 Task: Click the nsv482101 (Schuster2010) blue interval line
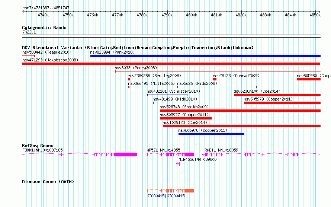[167, 95]
